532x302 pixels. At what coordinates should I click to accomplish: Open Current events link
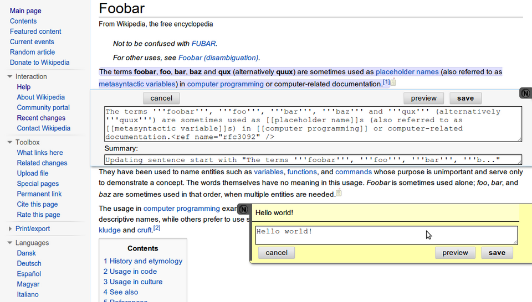(32, 41)
